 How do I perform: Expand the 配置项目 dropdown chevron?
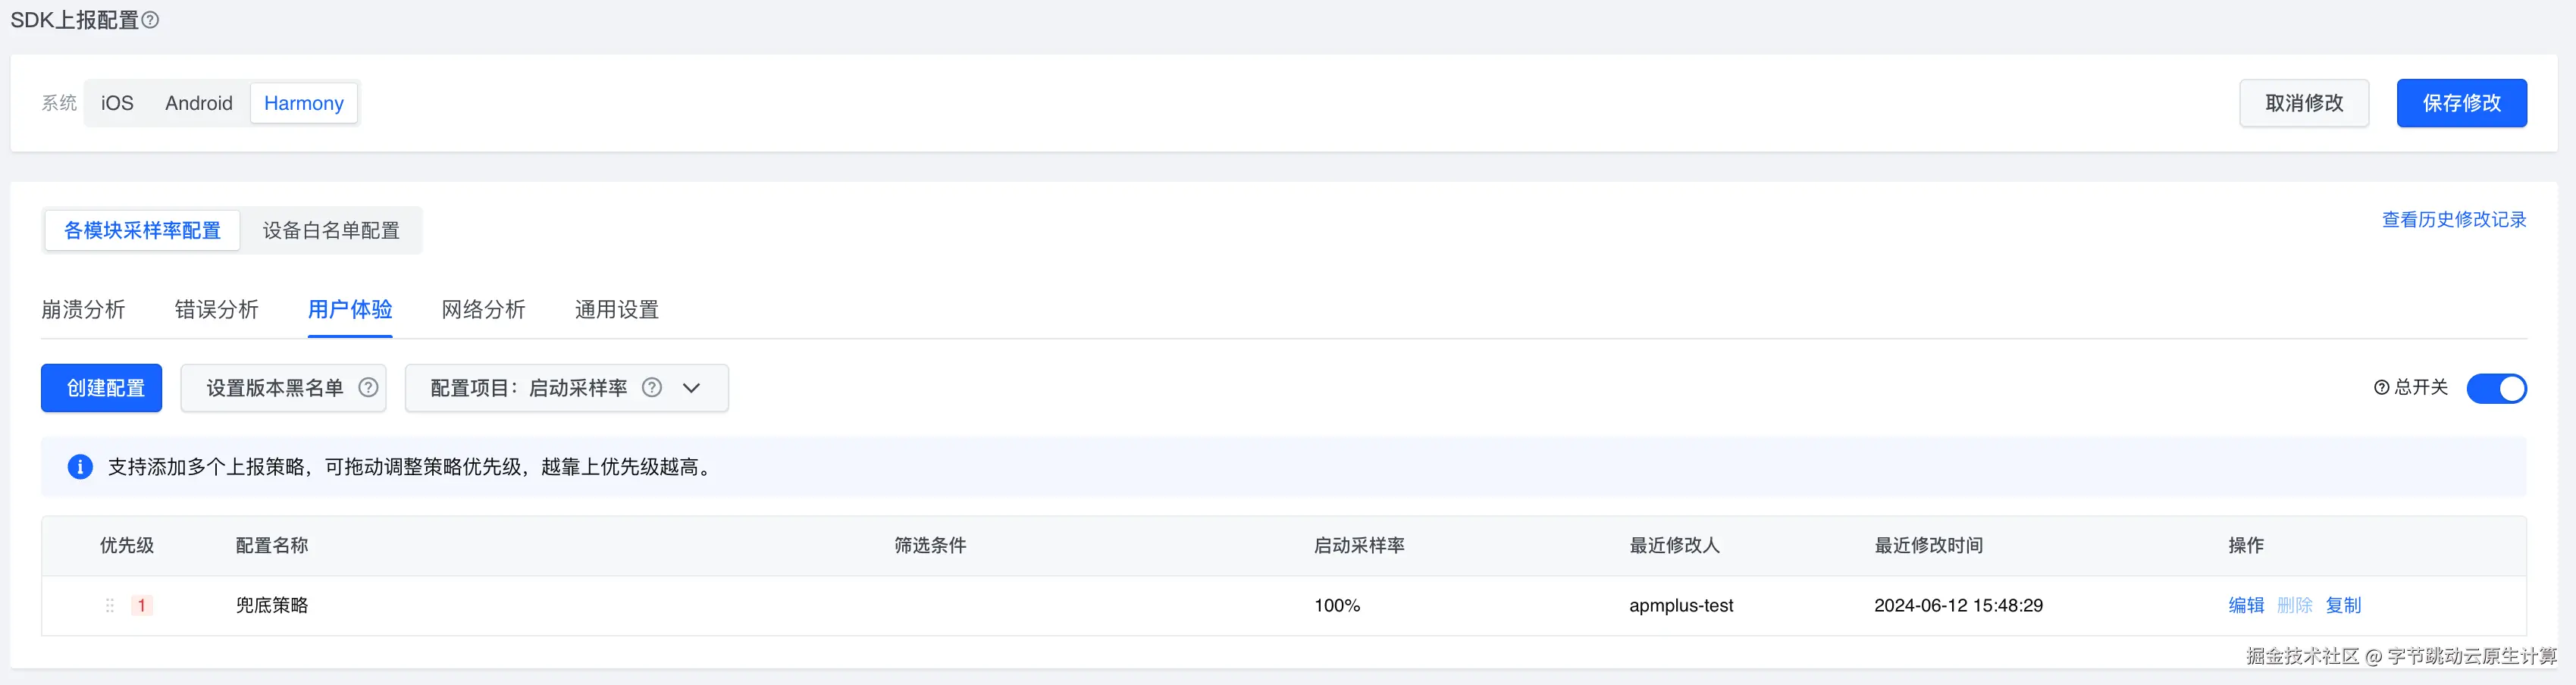tap(691, 388)
